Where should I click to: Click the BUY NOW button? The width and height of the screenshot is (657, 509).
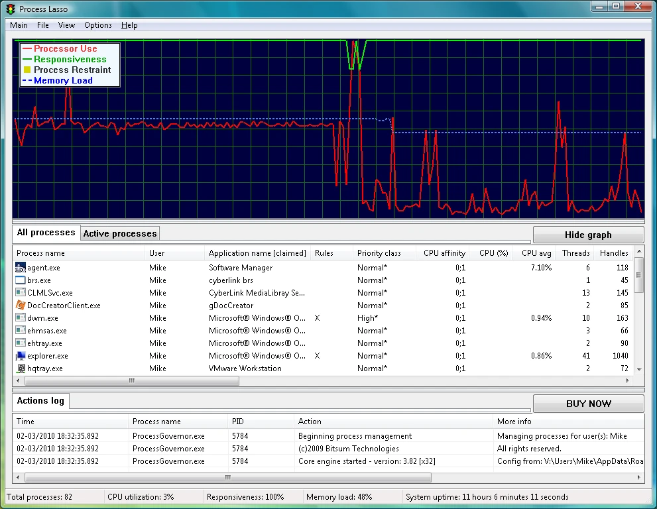tap(588, 404)
